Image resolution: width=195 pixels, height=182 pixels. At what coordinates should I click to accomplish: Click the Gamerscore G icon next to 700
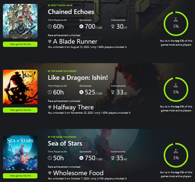[81, 26]
